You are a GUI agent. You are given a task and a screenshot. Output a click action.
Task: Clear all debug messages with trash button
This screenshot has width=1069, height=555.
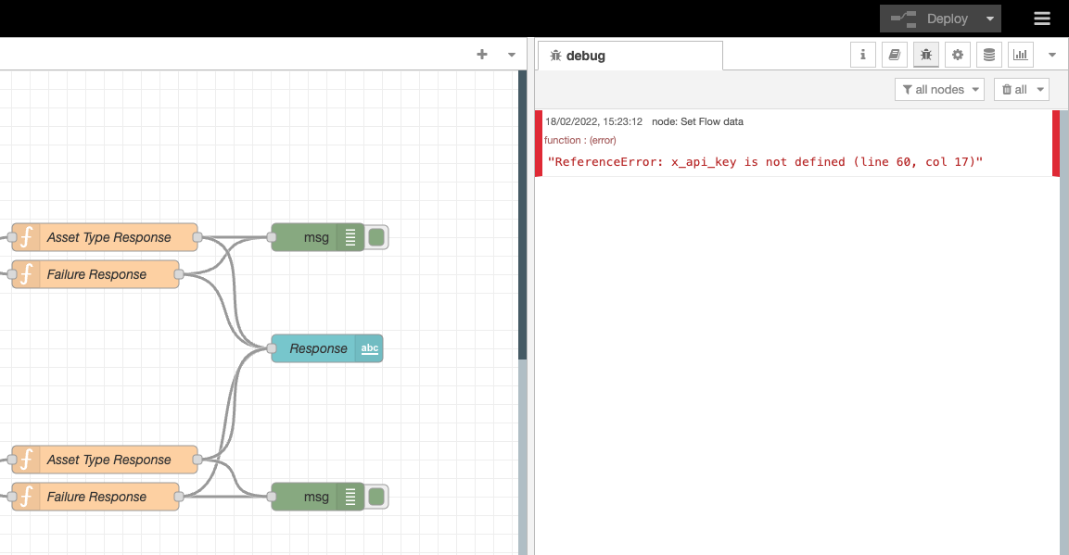[x=1013, y=89]
